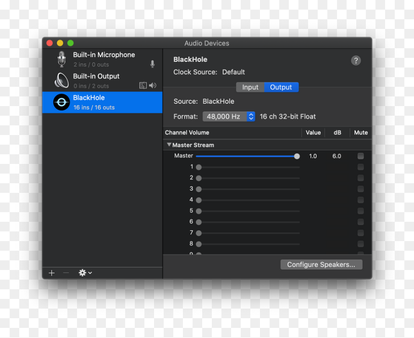Toggle mute checkbox for channel 7
Image resolution: width=414 pixels, height=338 pixels.
point(361,233)
